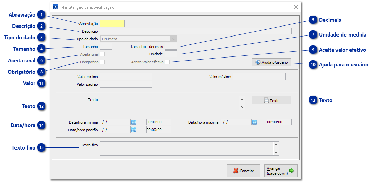
Task: Click the Ajuda p/usuário button
Action: coord(272,63)
